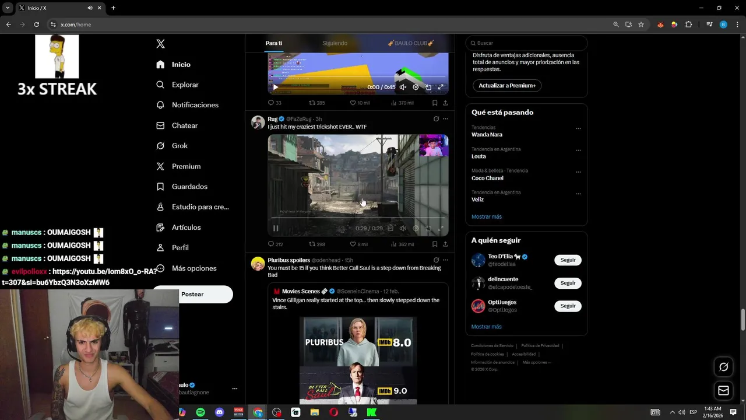Switch to the Siguiendo tab
Viewport: 746px width, 420px height.
click(x=335, y=43)
